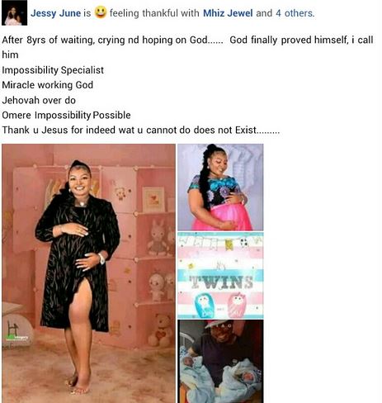Click the TWINS lettering in banner image

pyautogui.click(x=222, y=282)
